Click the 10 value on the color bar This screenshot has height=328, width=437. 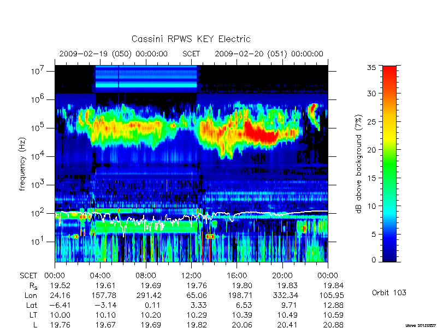[371, 206]
